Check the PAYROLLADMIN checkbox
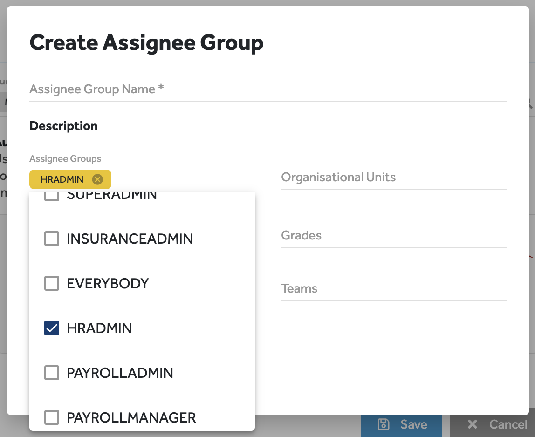 coord(52,373)
